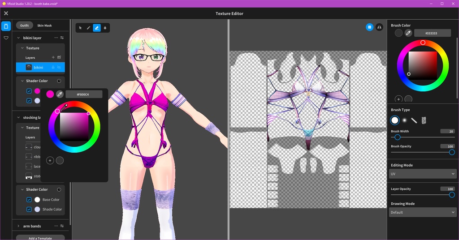Image resolution: width=459 pixels, height=240 pixels.
Task: Click the bikini shade color lavender swatch
Action: tap(37, 101)
